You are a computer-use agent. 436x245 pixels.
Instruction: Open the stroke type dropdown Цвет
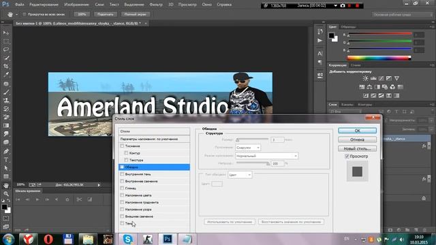coord(240,175)
